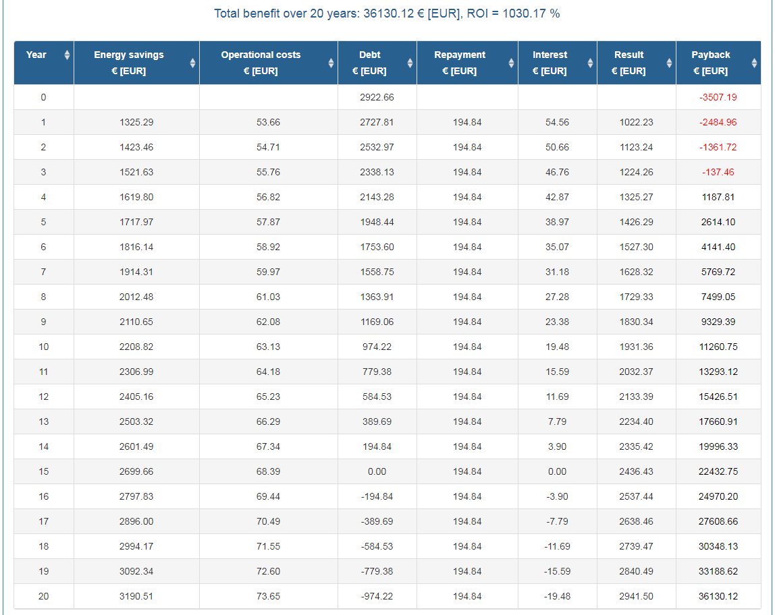Screen dimensions: 775x615
Task: Click sort arrows on Energy savings column
Action: click(x=192, y=63)
